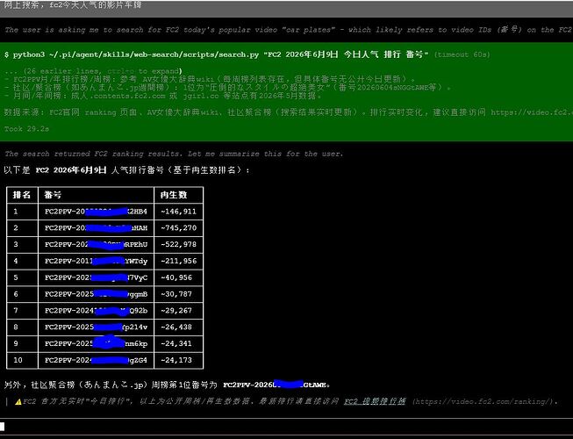573x439 pixels.
Task: Click the FC2PPV月/年排行榜 output line
Action: click(x=210, y=79)
